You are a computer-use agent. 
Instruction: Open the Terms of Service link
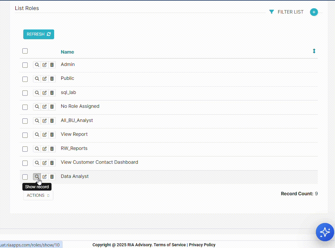170,245
